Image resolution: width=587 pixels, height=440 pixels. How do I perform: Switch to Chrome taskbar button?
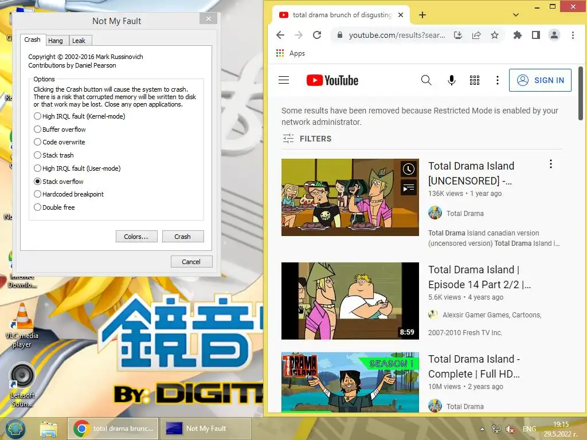click(113, 429)
